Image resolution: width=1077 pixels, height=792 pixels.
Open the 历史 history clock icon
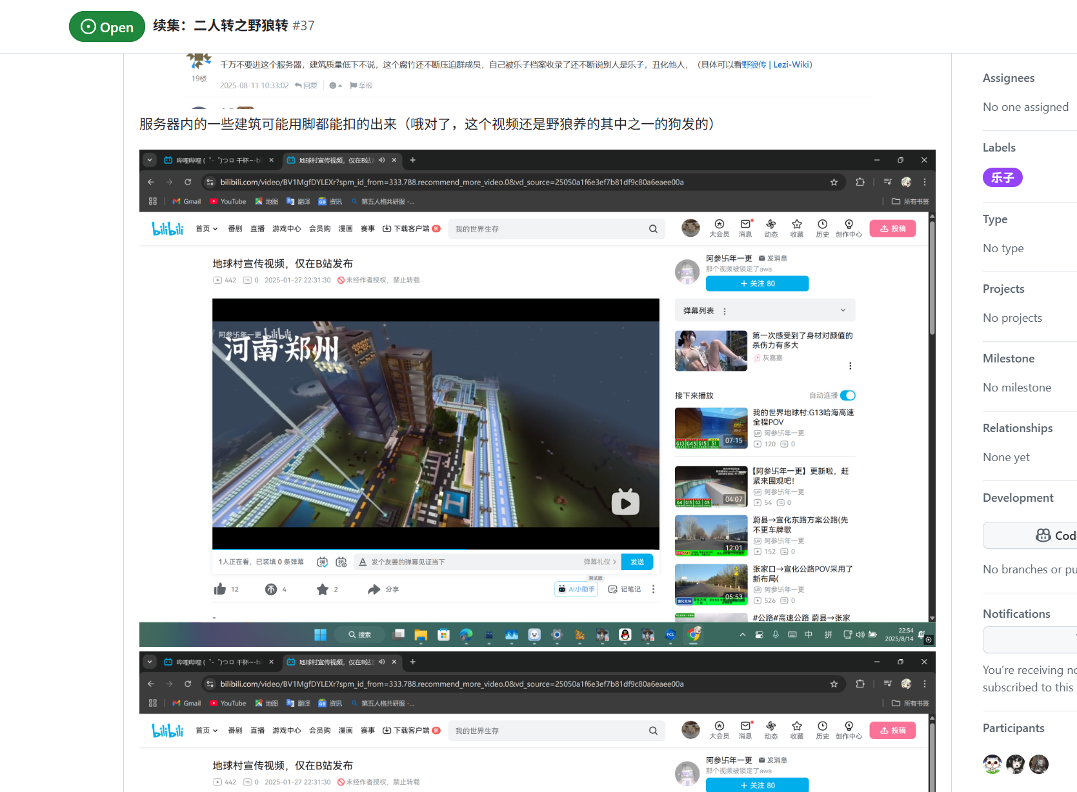pos(822,228)
